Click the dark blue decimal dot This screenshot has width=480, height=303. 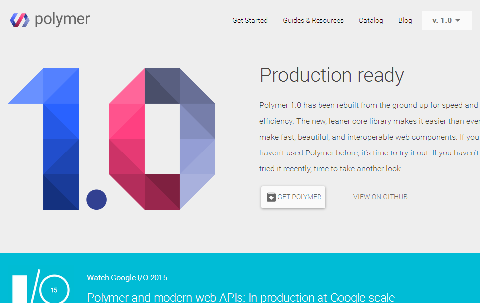click(96, 200)
